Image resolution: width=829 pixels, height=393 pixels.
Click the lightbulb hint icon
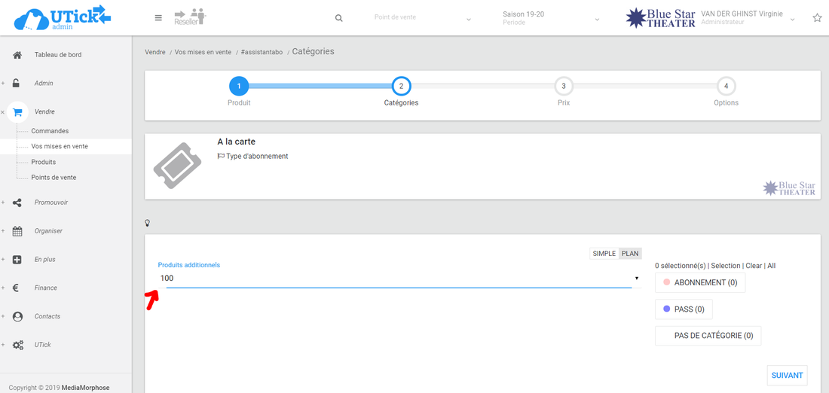(148, 223)
